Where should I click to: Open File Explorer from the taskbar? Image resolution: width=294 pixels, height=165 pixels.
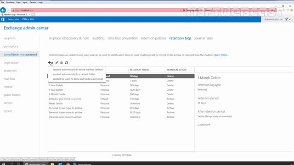point(52,164)
